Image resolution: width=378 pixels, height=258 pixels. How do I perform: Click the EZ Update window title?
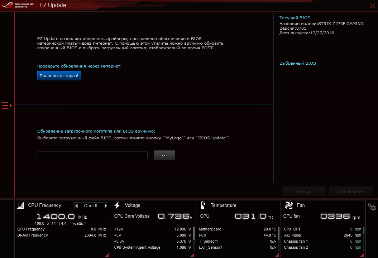point(53,5)
